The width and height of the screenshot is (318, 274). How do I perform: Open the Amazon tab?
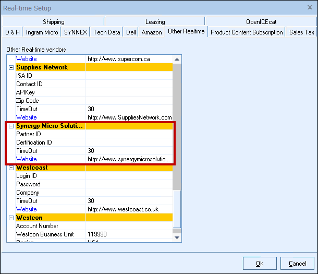[x=152, y=32]
